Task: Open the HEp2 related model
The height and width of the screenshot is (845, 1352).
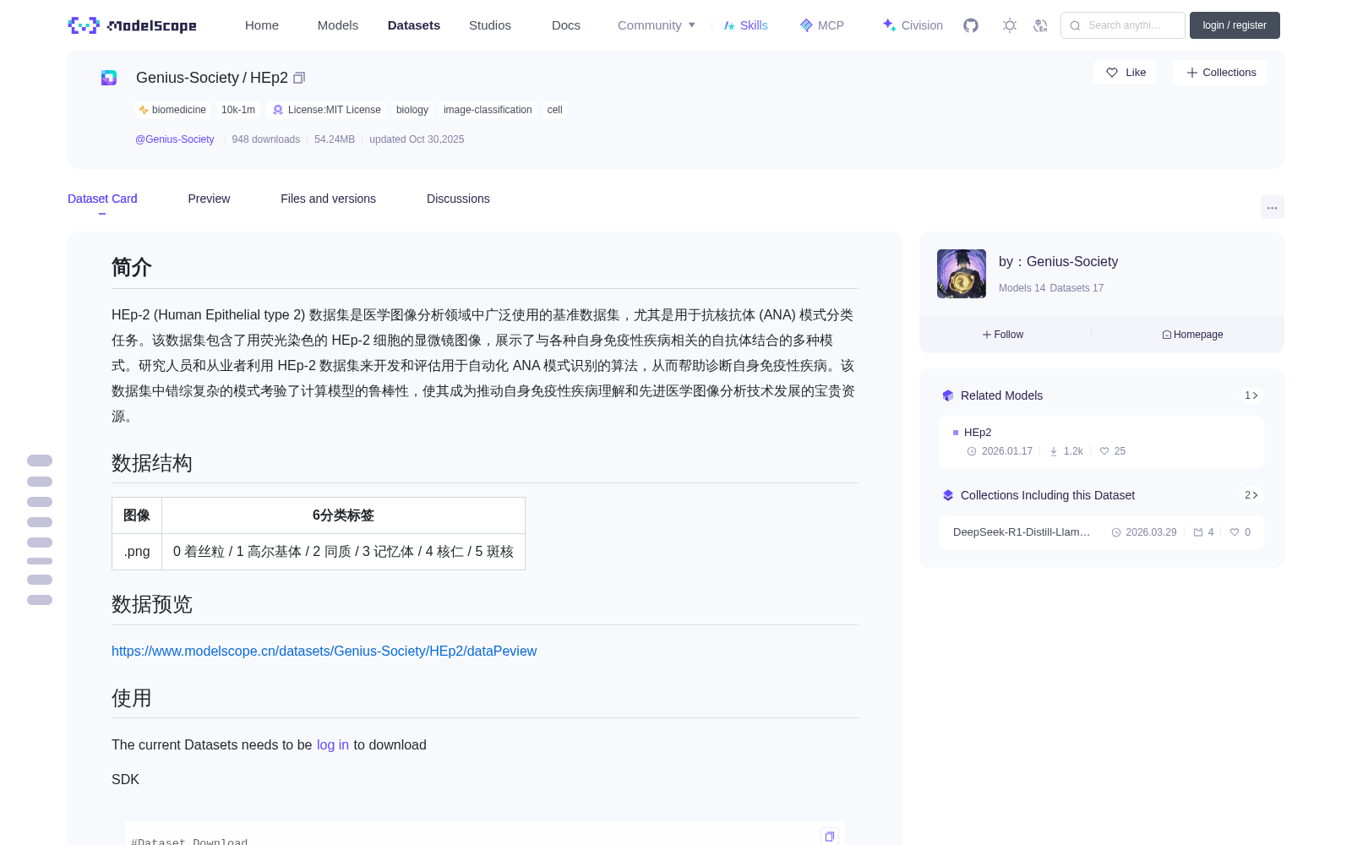Action: tap(1101, 441)
